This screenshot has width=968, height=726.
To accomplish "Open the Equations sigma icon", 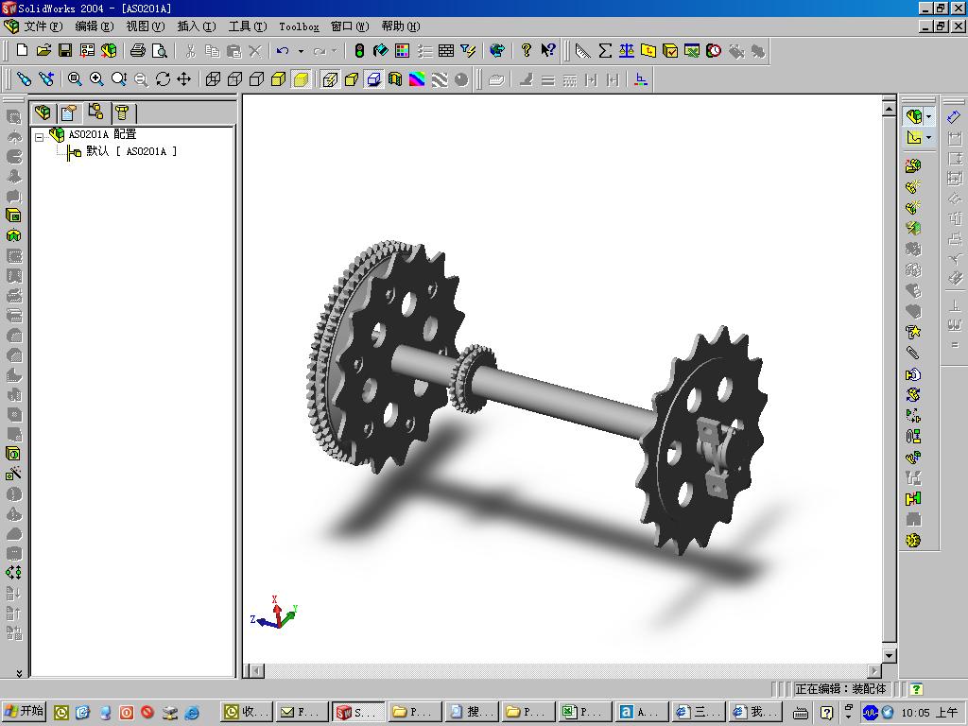I will point(605,51).
